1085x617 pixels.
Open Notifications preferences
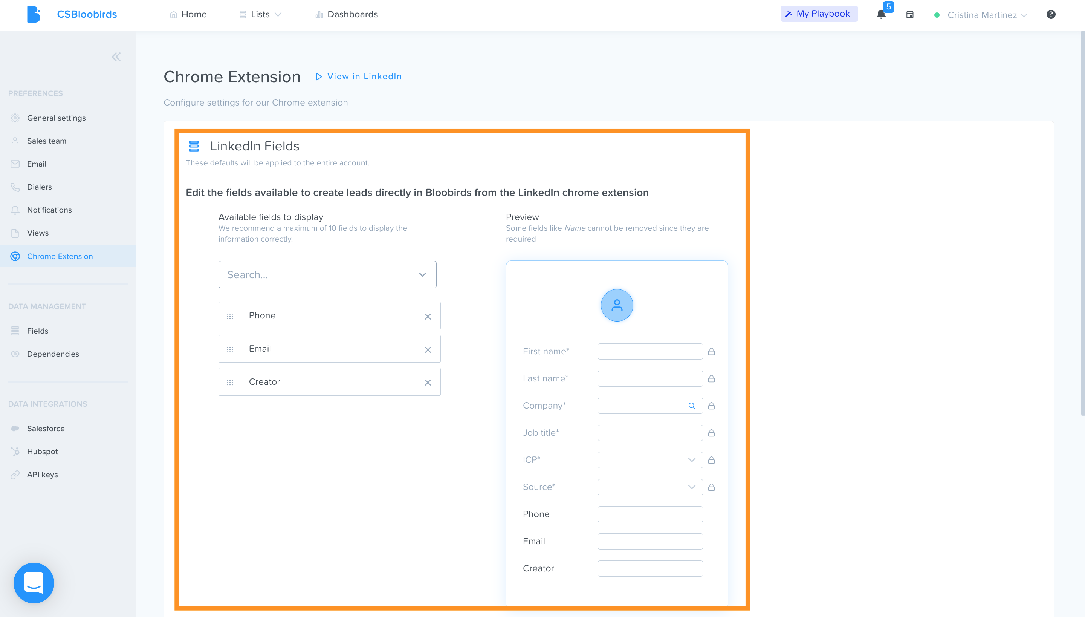(50, 210)
